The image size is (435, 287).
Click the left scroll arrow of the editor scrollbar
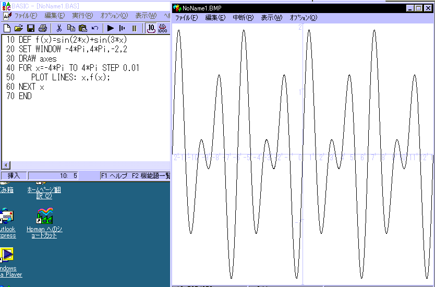pyautogui.click(x=6, y=165)
